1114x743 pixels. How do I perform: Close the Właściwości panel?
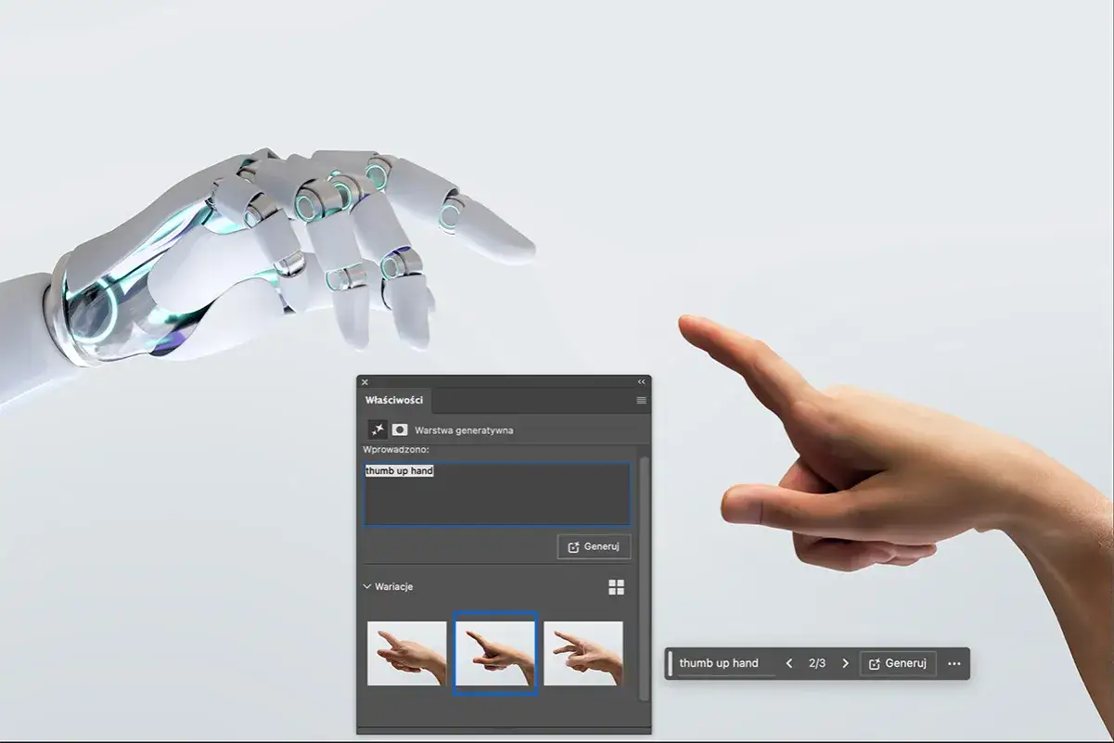365,381
